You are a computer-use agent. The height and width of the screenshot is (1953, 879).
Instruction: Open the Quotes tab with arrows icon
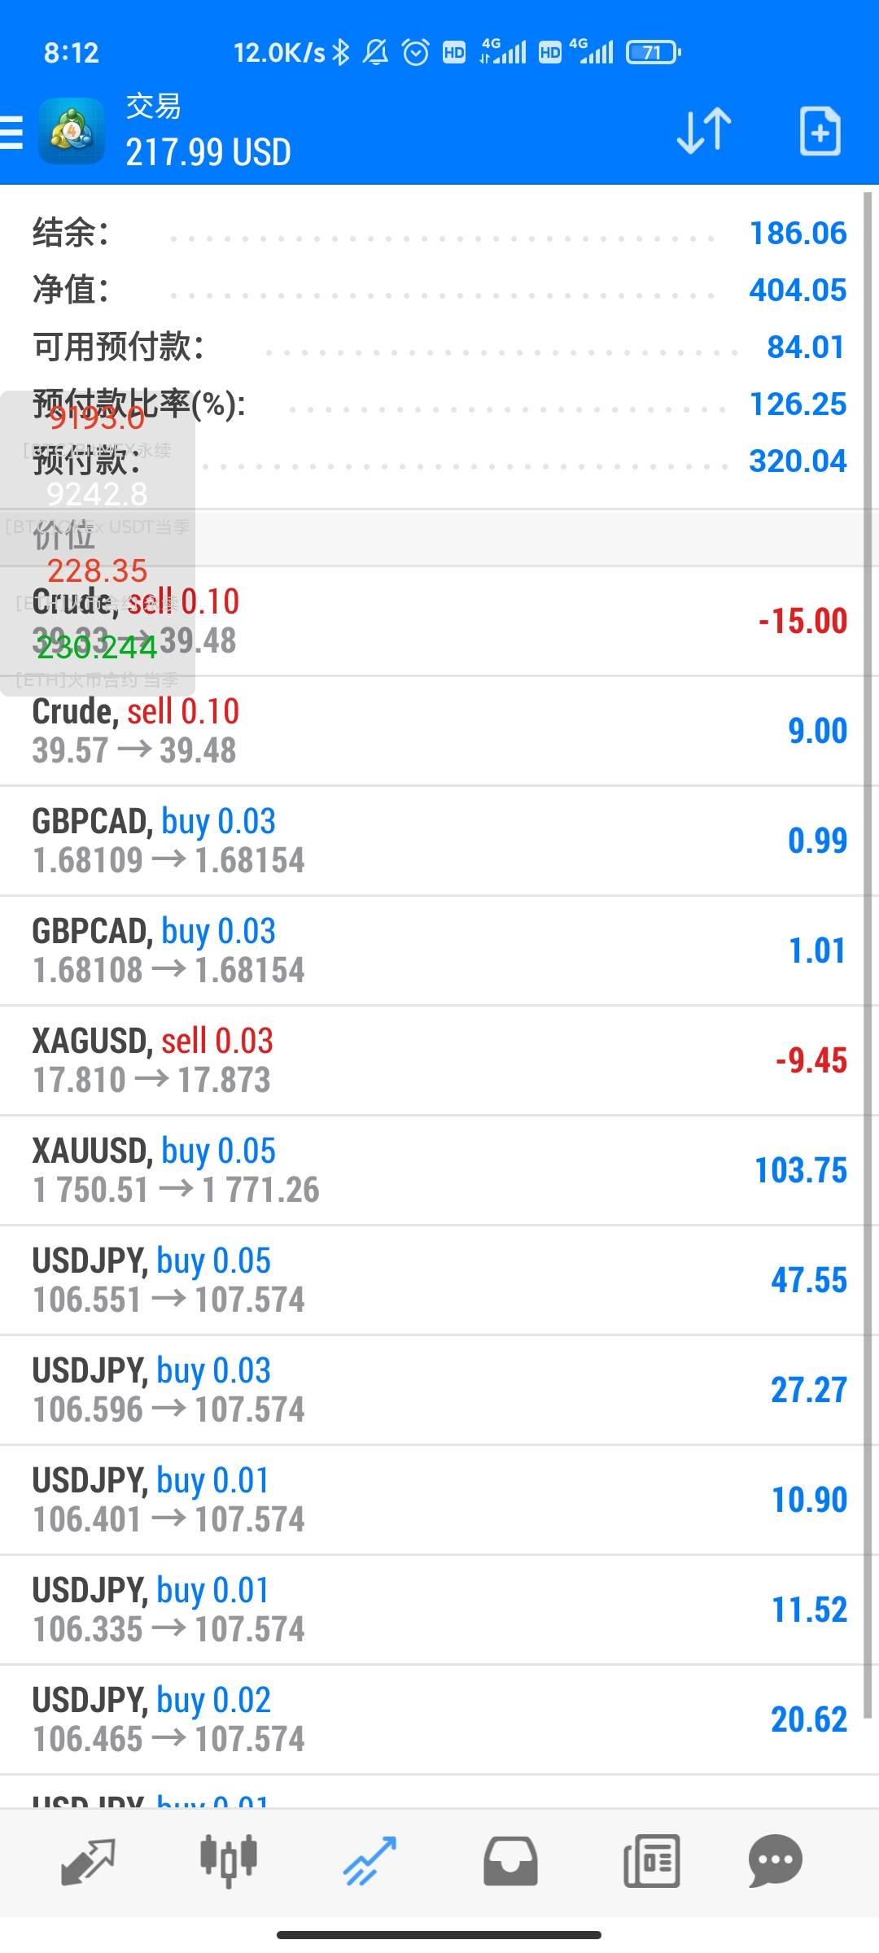(88, 1861)
